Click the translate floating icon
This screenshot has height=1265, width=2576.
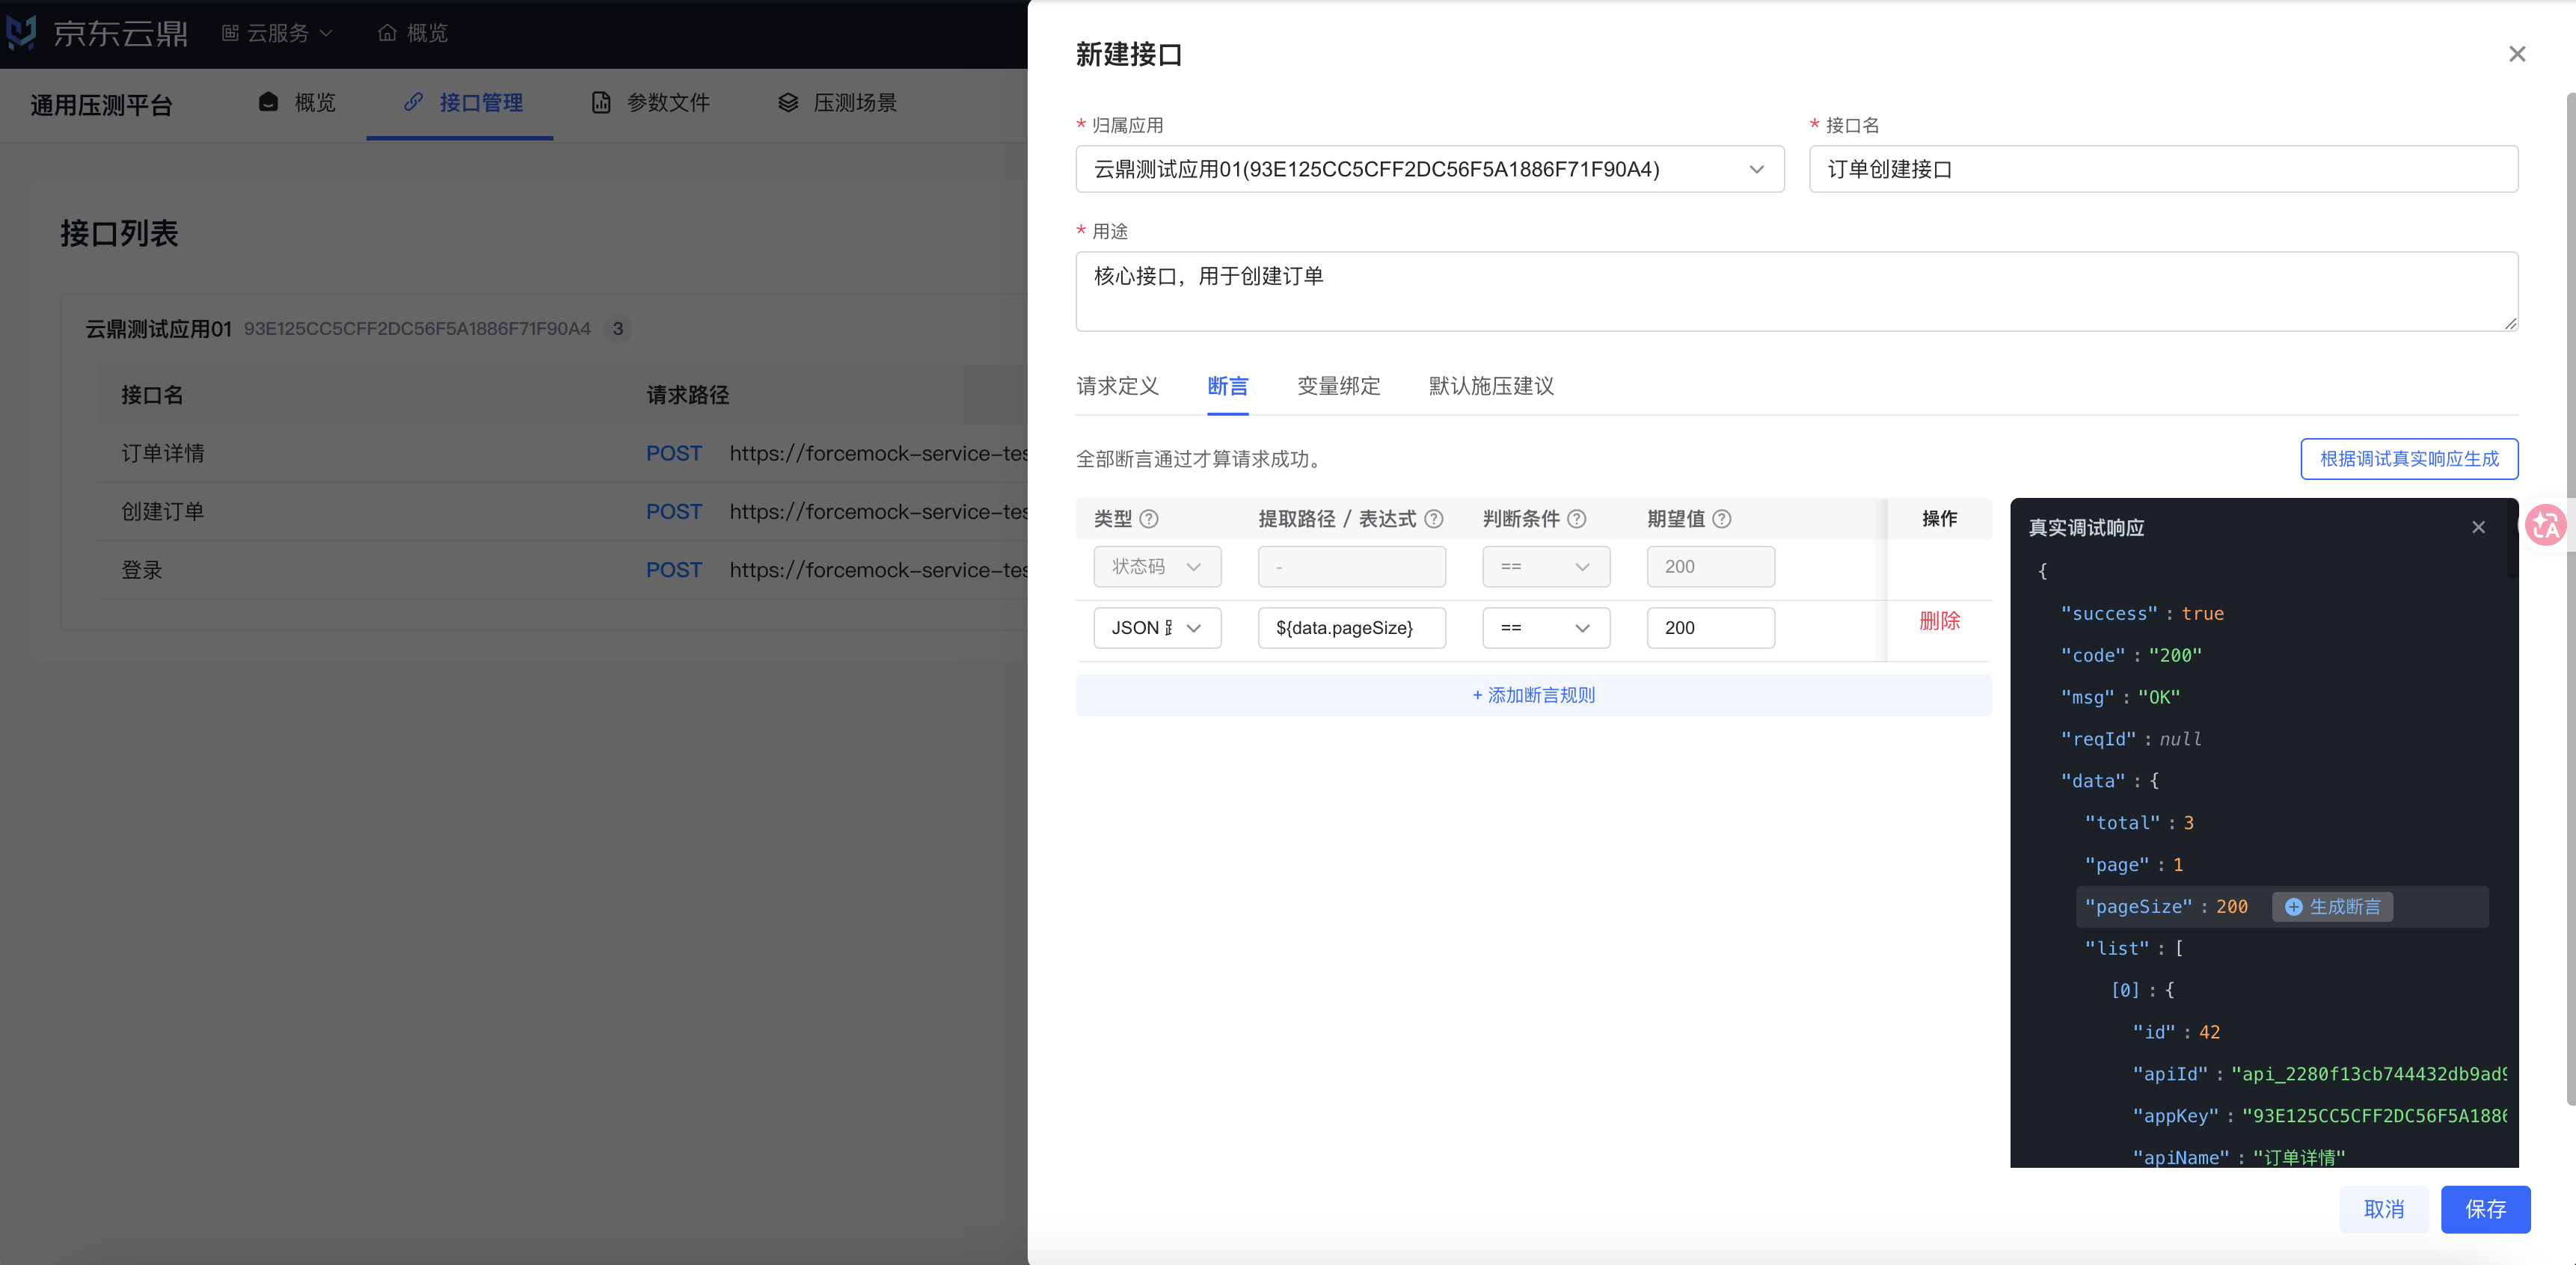2545,525
